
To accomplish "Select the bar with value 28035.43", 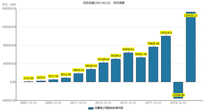I will click(91, 75).
